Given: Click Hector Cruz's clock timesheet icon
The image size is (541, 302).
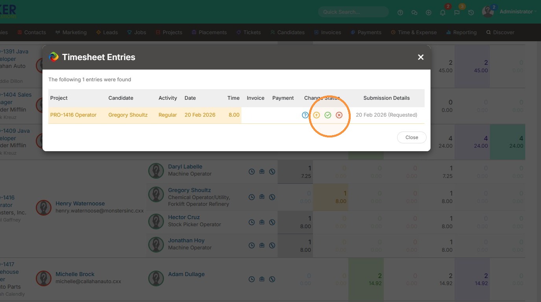Looking at the screenshot, I should click(x=252, y=222).
